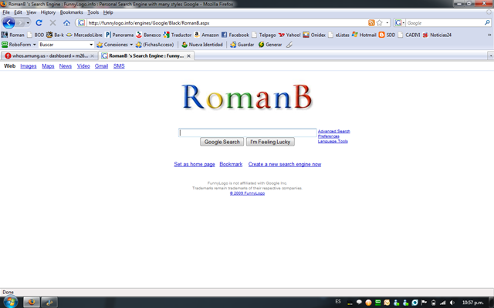Screen dimensions: 494x308
Task: Open the address bar history dropdown
Action: tap(387, 23)
